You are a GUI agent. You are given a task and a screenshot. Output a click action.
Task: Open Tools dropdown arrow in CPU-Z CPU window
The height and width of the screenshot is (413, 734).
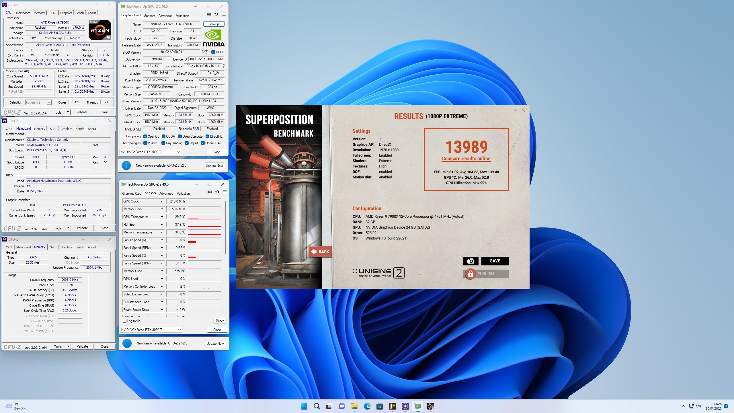click(68, 112)
